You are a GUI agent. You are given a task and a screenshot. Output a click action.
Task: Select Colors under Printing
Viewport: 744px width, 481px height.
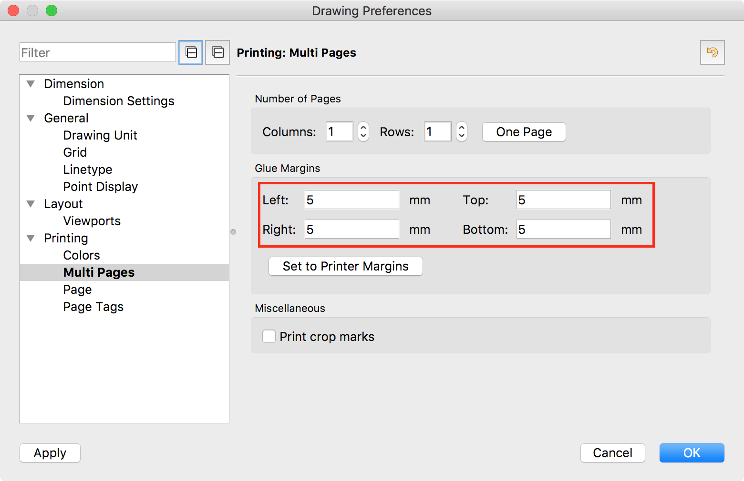pyautogui.click(x=82, y=255)
